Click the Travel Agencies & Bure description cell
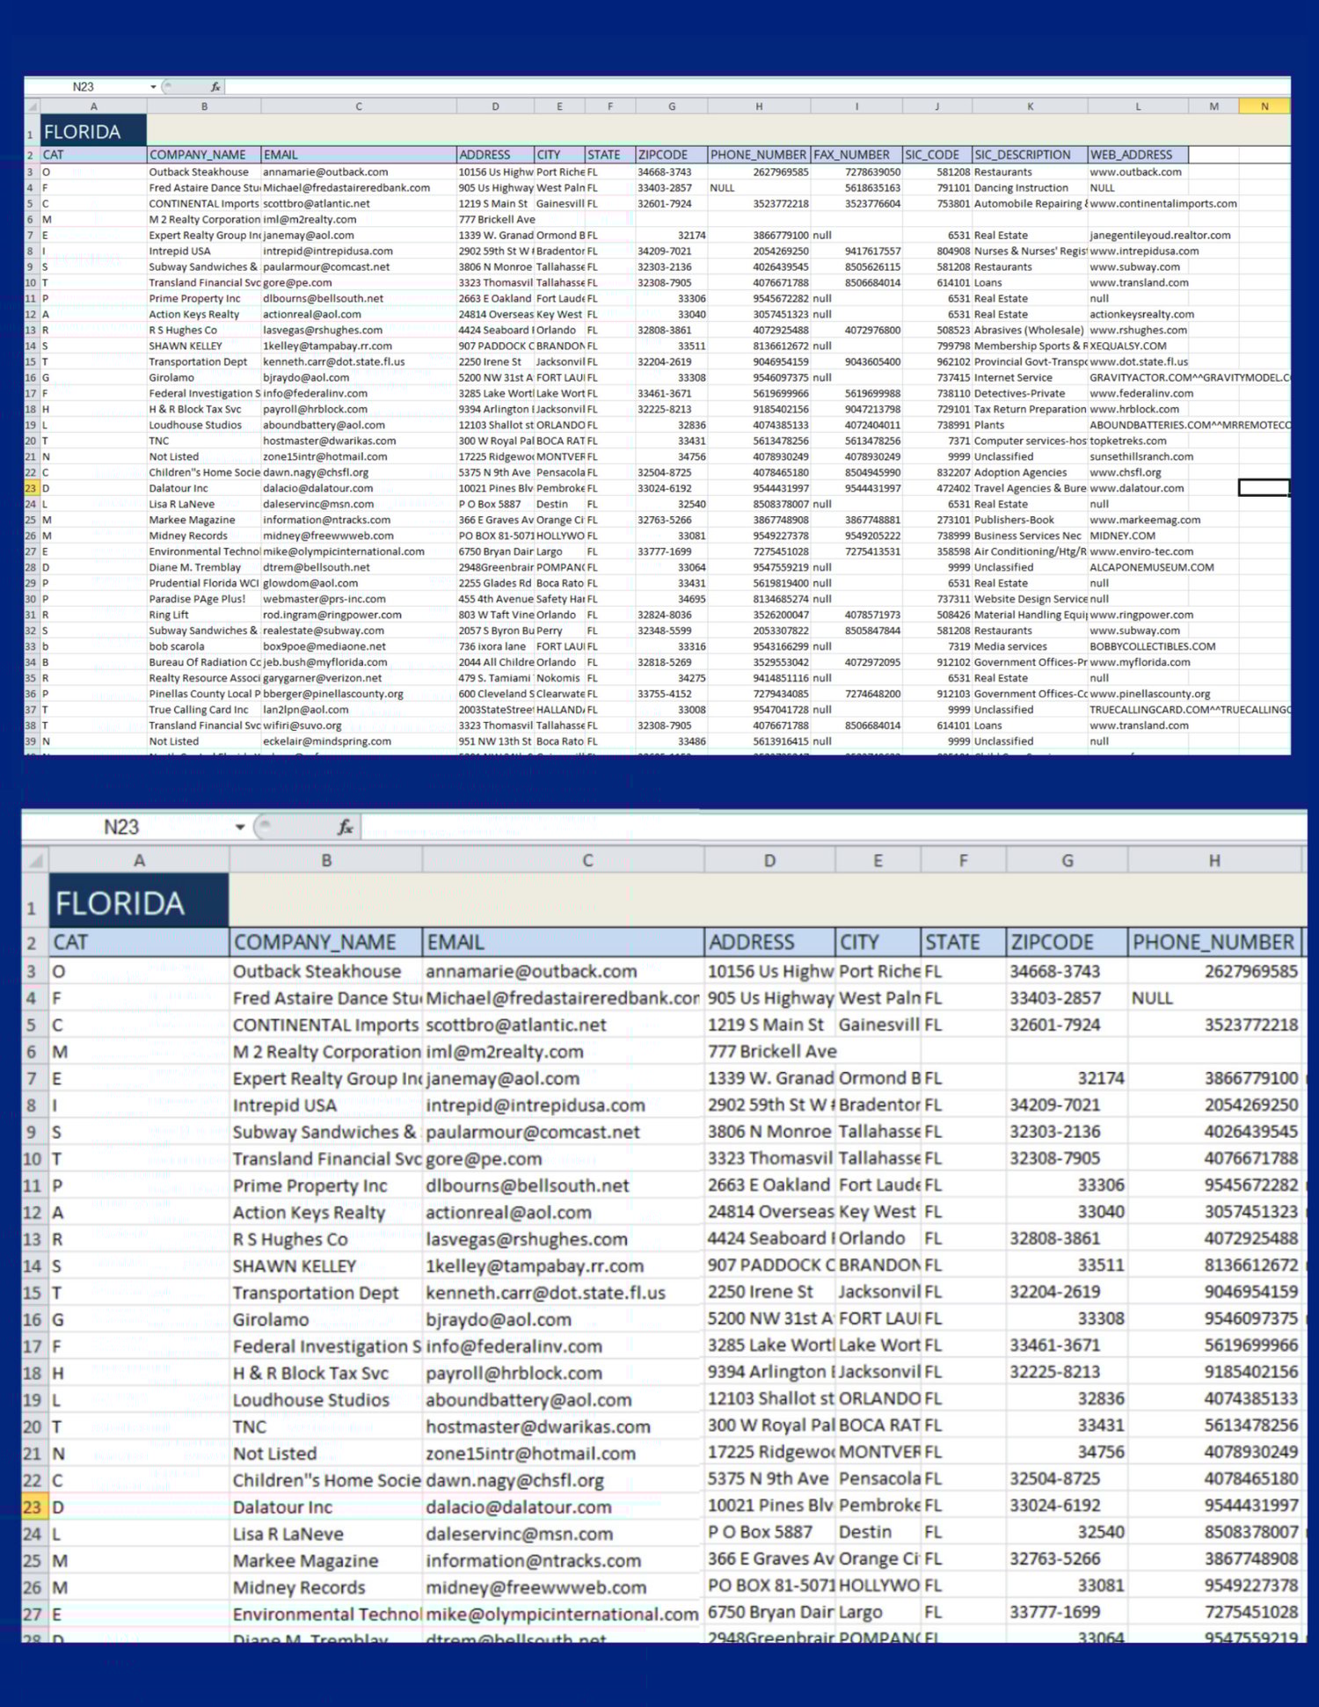 click(1030, 488)
